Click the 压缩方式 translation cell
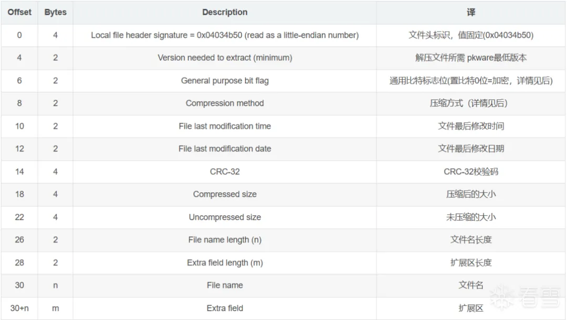The image size is (567, 320). click(x=471, y=103)
